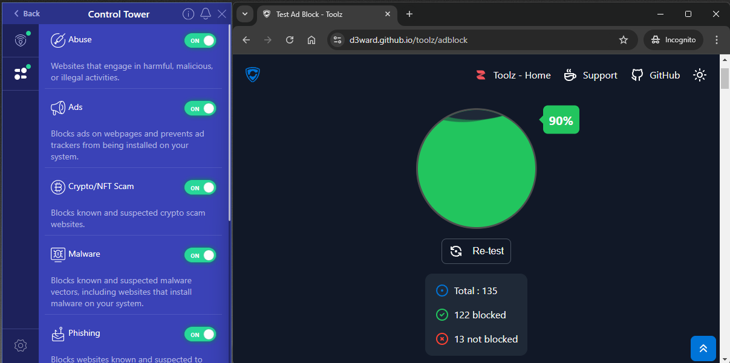This screenshot has width=730, height=363.
Task: Toggle light/dark theme sun icon
Action: [x=700, y=75]
